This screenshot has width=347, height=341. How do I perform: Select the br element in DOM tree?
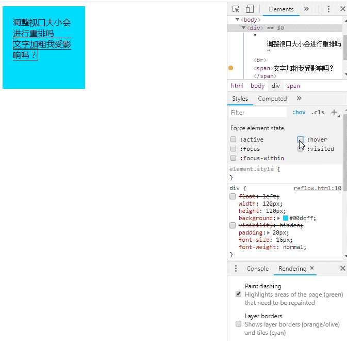coord(260,60)
